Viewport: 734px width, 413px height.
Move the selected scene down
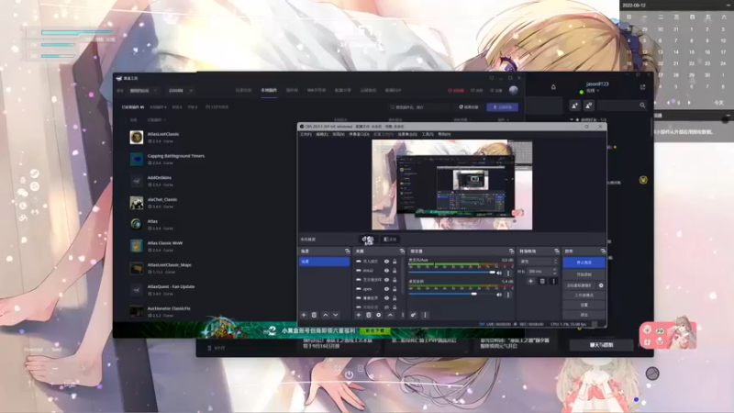tap(336, 315)
